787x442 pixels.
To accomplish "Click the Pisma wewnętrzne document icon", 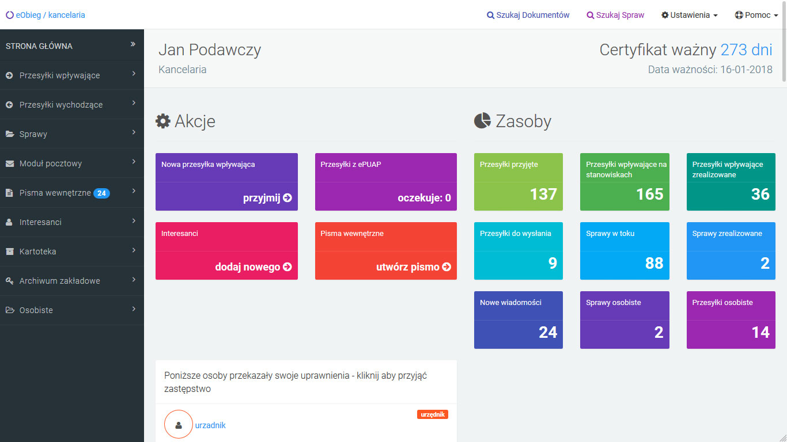I will (x=9, y=193).
